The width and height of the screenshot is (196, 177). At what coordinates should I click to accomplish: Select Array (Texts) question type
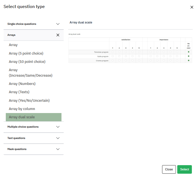click(x=19, y=92)
